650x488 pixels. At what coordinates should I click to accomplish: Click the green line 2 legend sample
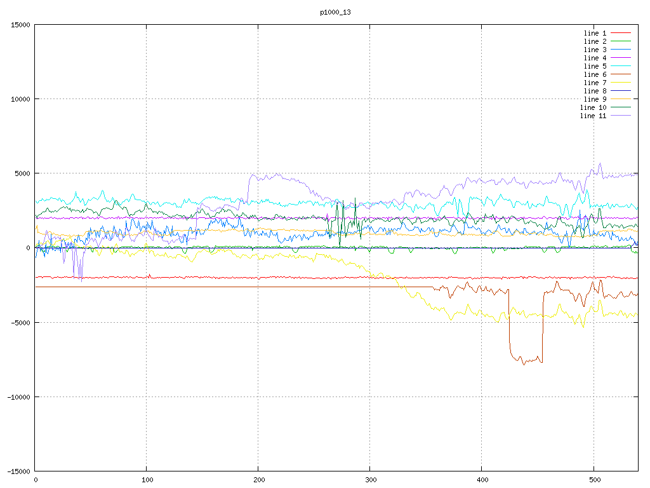621,41
